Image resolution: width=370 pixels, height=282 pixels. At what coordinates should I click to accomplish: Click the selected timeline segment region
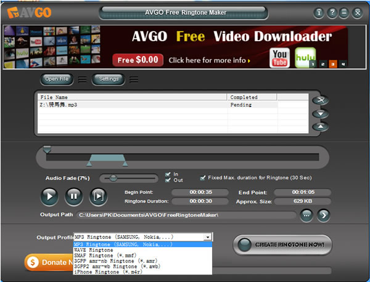click(107, 158)
